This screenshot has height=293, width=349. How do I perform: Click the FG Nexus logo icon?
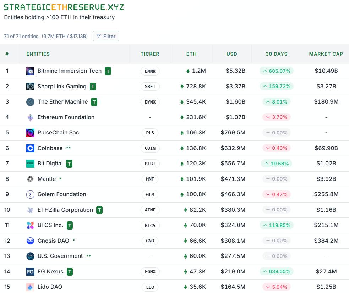[30, 272]
